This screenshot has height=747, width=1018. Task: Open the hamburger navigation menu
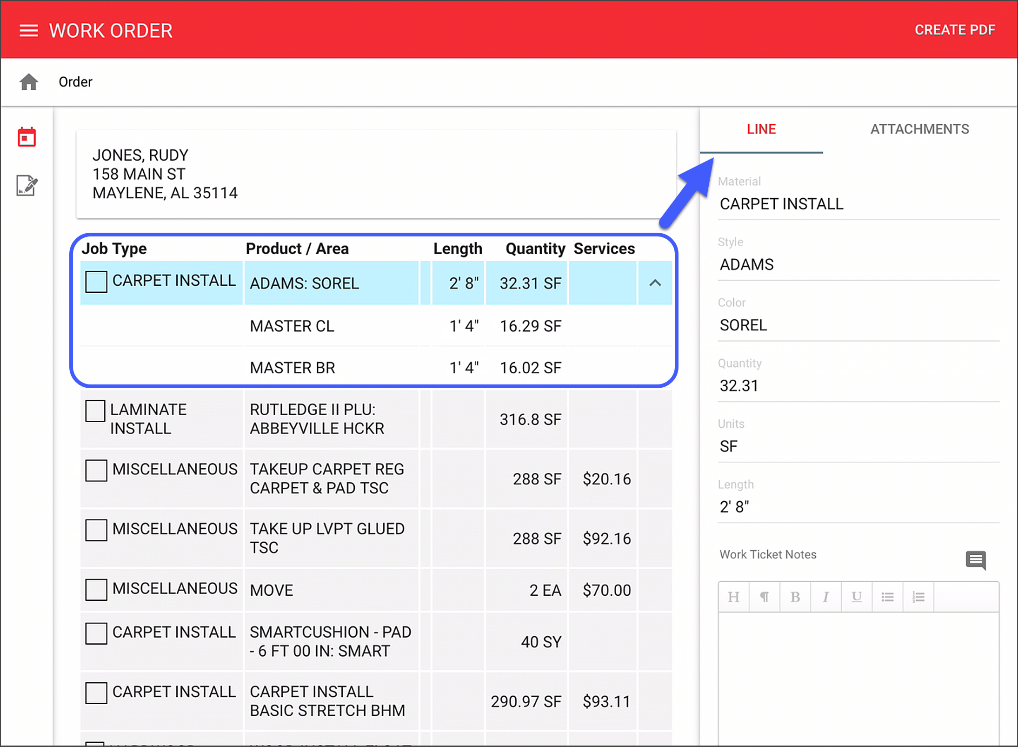click(28, 30)
